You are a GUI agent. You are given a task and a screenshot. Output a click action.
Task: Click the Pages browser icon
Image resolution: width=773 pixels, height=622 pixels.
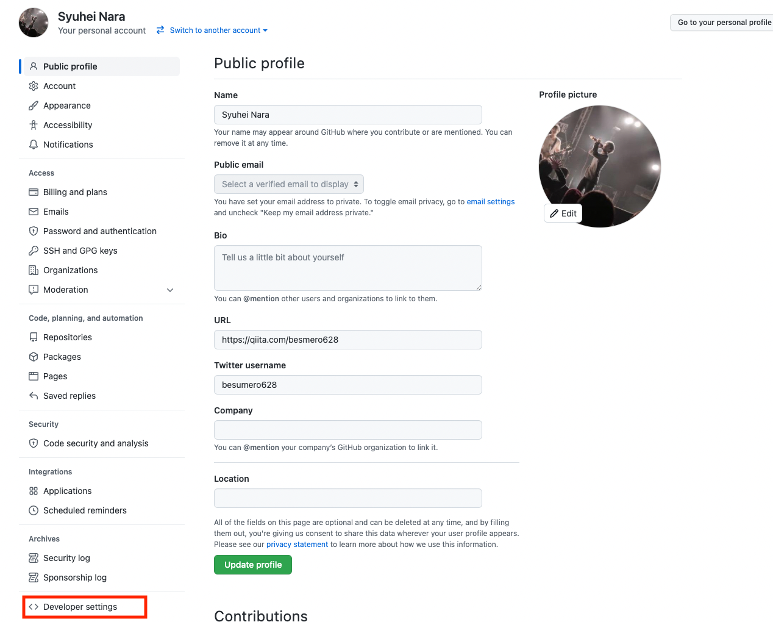34,376
